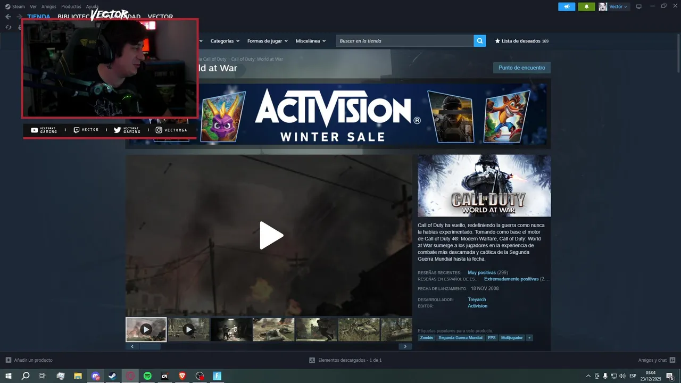
Task: Play the main trailer video
Action: pyautogui.click(x=271, y=236)
